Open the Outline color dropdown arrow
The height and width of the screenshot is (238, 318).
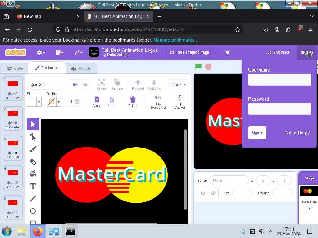[59, 102]
